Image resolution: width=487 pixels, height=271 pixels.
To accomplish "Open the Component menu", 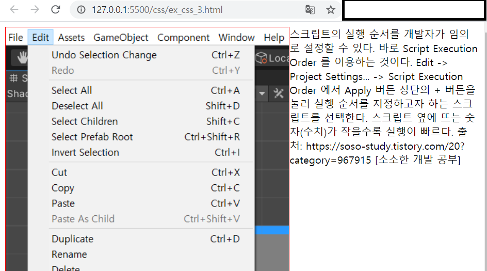I will coord(183,38).
